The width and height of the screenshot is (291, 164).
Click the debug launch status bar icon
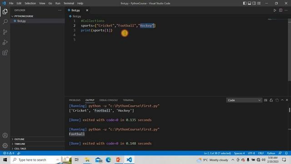[19, 153]
